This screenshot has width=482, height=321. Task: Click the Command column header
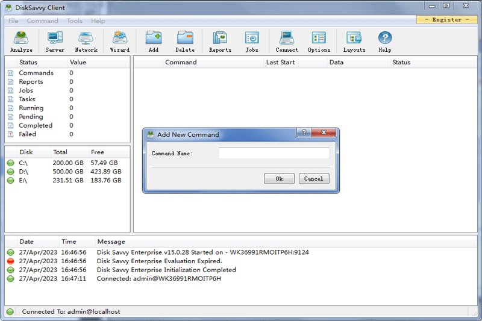pyautogui.click(x=213, y=62)
